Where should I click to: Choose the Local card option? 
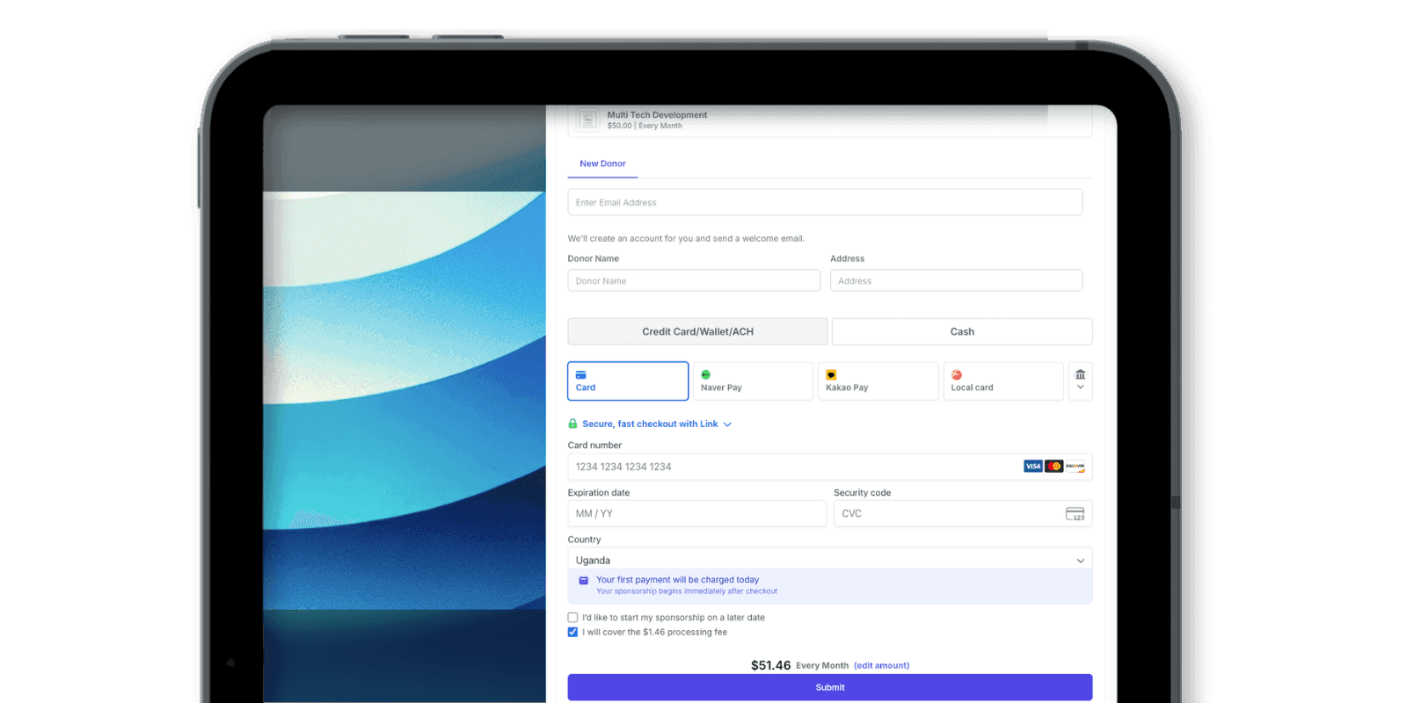pyautogui.click(x=1003, y=381)
